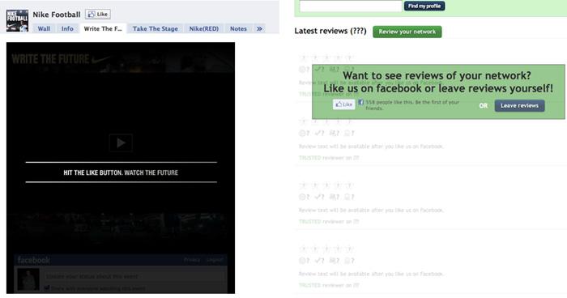Click Review your network button
Image resolution: width=567 pixels, height=298 pixels.
pyautogui.click(x=407, y=32)
